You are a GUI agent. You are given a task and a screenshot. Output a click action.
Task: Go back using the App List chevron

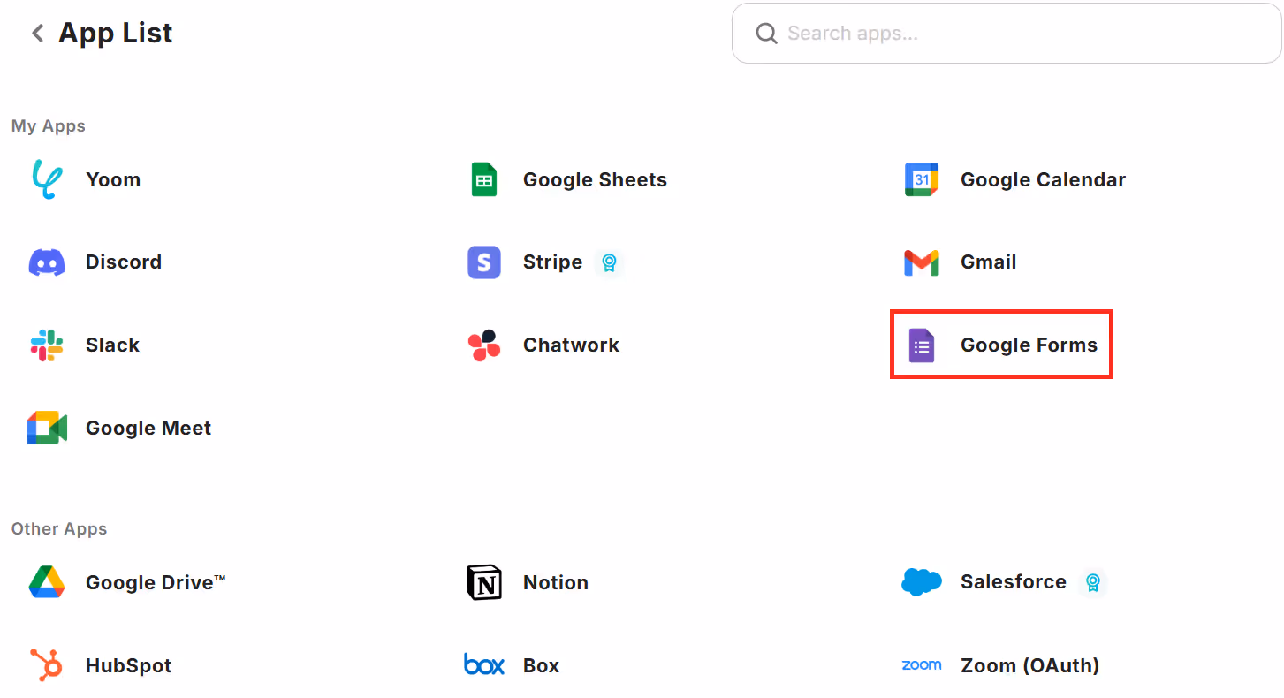(x=37, y=34)
